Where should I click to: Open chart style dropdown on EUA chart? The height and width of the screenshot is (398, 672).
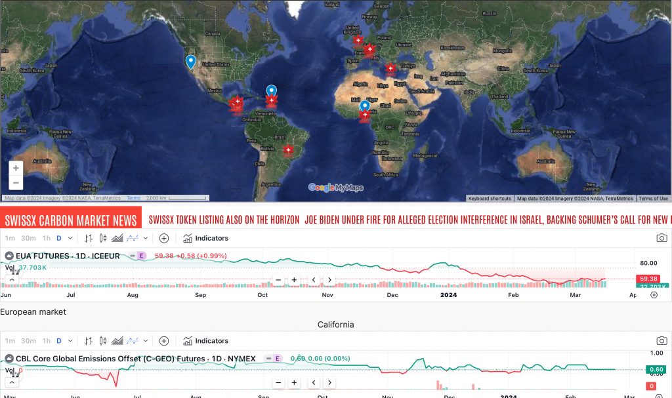pos(146,238)
